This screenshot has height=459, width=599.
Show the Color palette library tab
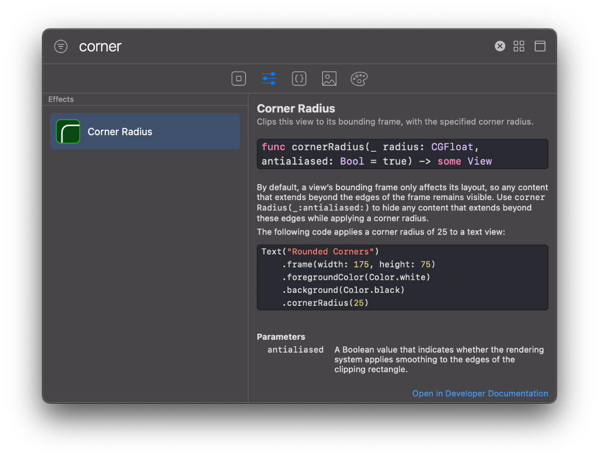click(359, 78)
